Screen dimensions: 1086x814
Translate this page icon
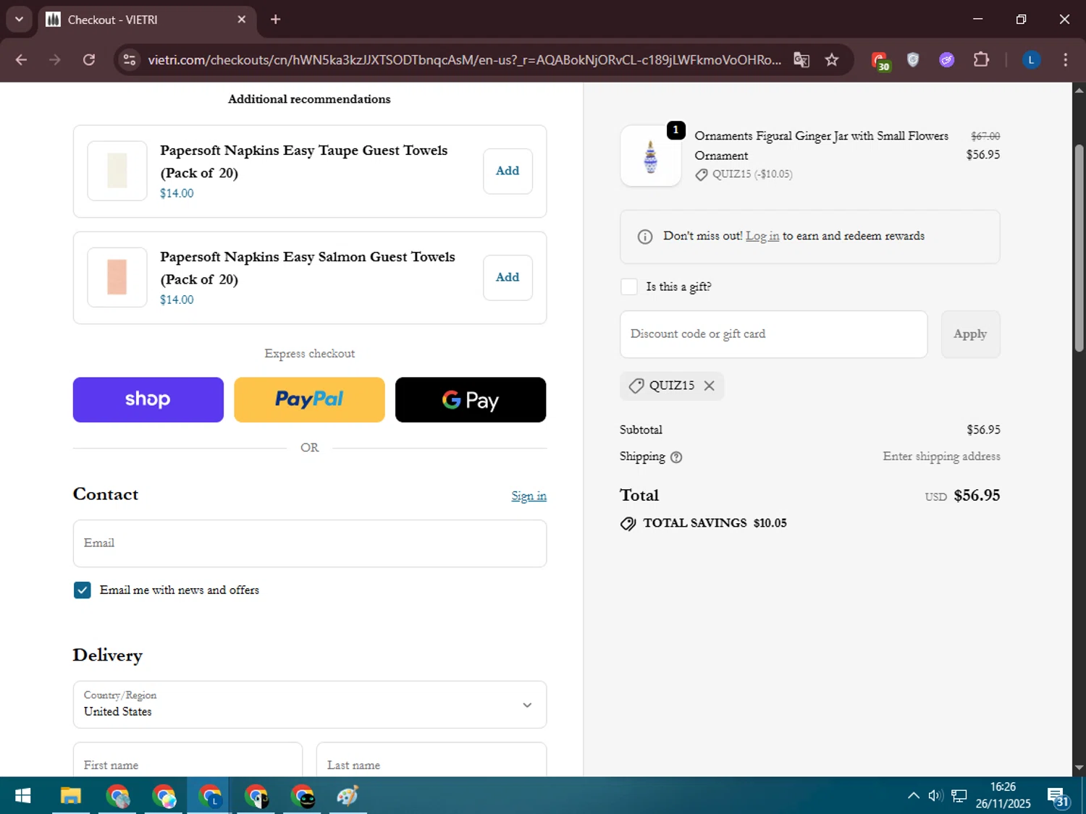coord(801,60)
